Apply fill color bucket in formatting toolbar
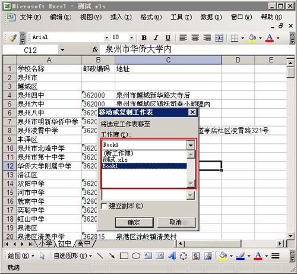297x274 pixels. pyautogui.click(x=252, y=37)
